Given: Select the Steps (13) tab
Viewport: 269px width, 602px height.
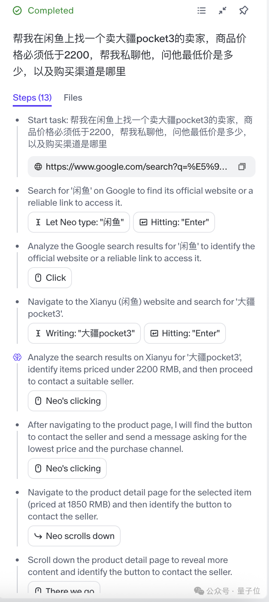Looking at the screenshot, I should click(x=32, y=98).
